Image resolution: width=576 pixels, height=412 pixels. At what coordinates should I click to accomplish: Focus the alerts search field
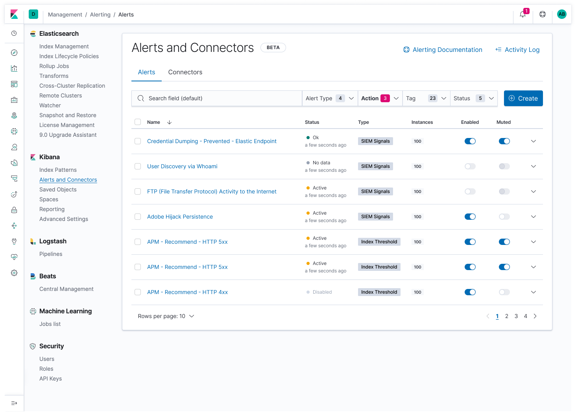(x=217, y=98)
